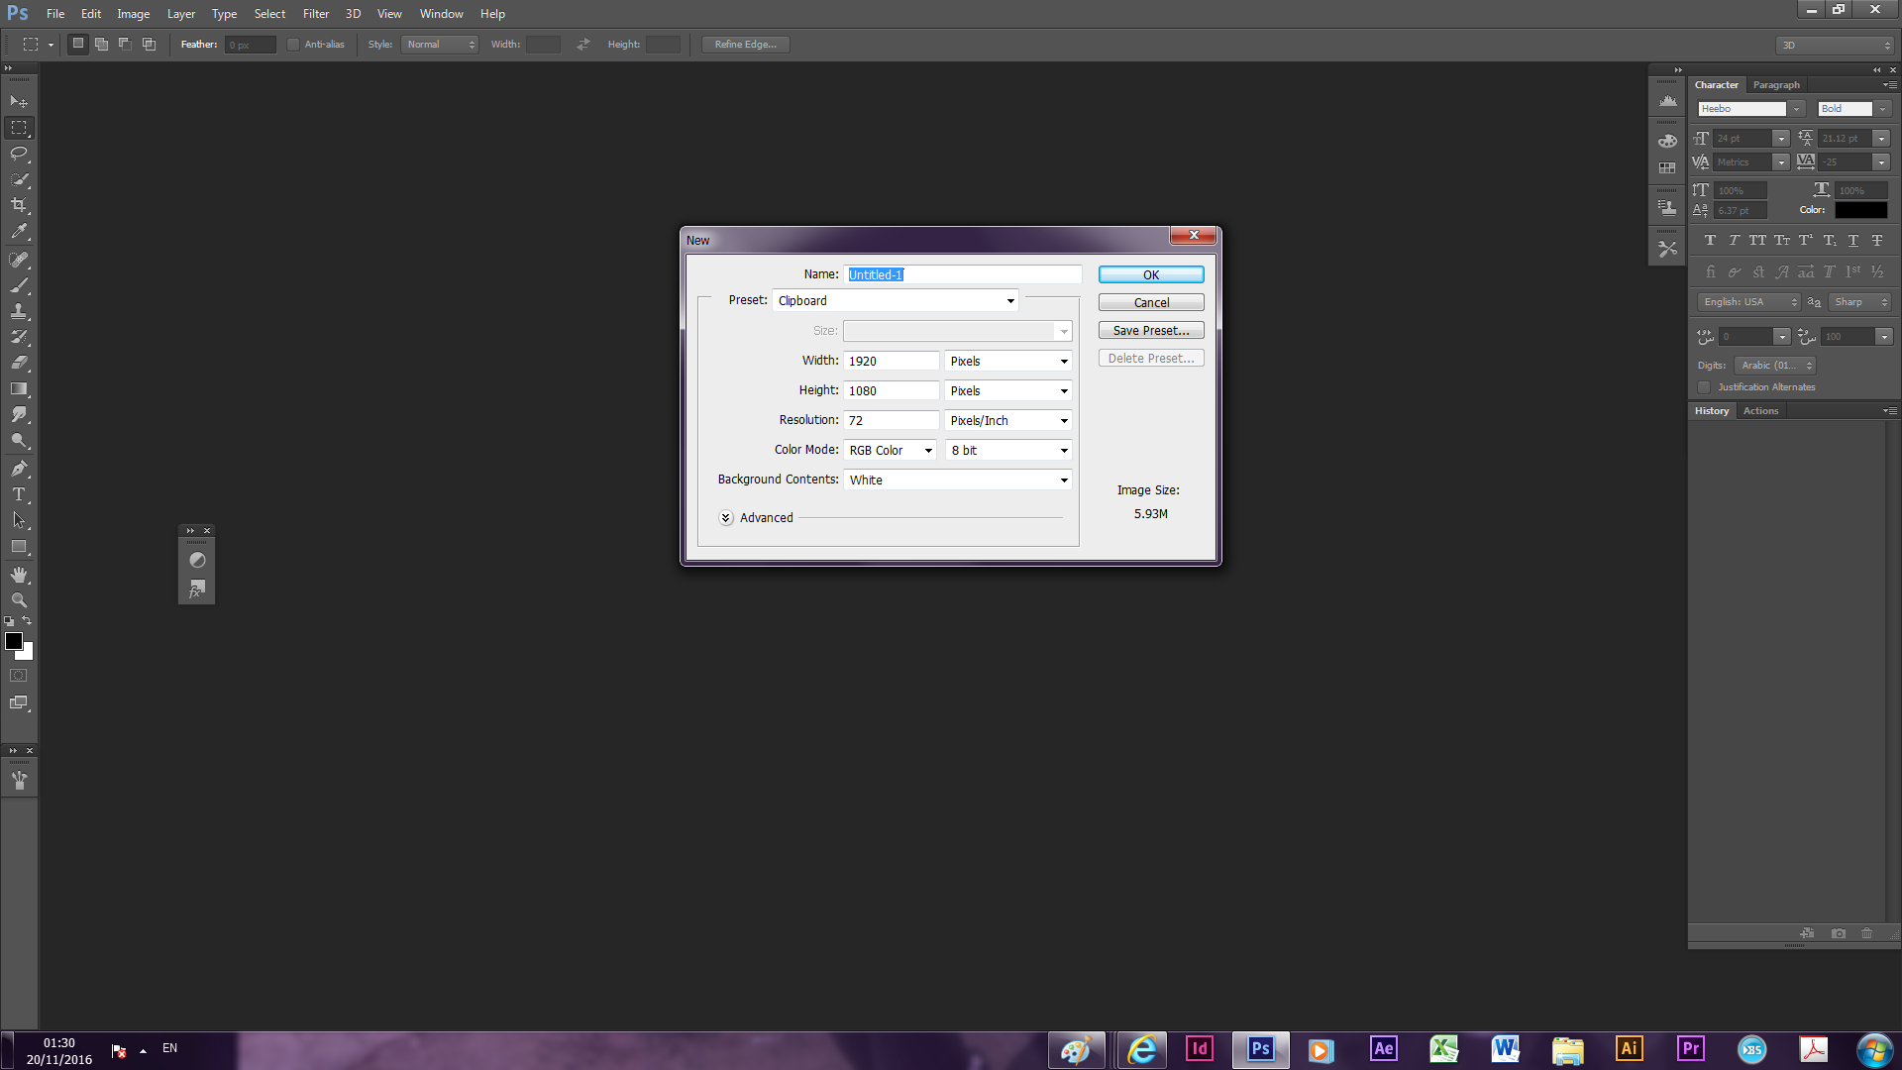This screenshot has width=1902, height=1070.
Task: Check Justification Alternates option
Action: 1704,387
